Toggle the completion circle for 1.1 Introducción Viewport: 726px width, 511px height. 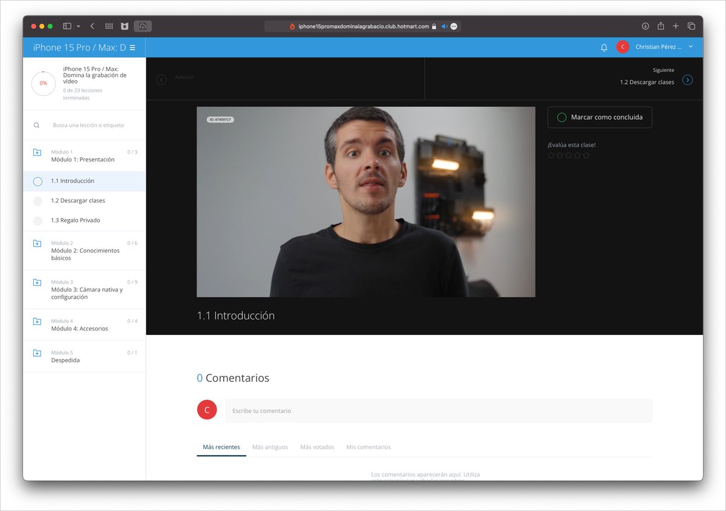point(38,181)
